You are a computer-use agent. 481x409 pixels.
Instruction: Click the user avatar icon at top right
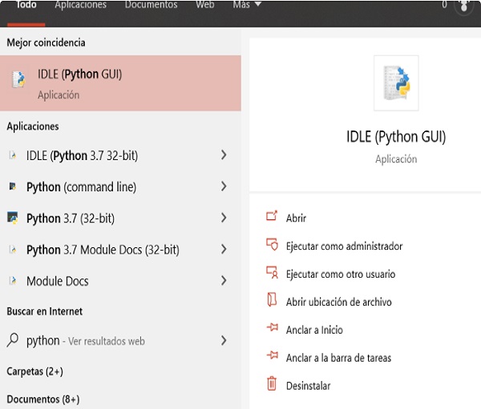[464, 6]
